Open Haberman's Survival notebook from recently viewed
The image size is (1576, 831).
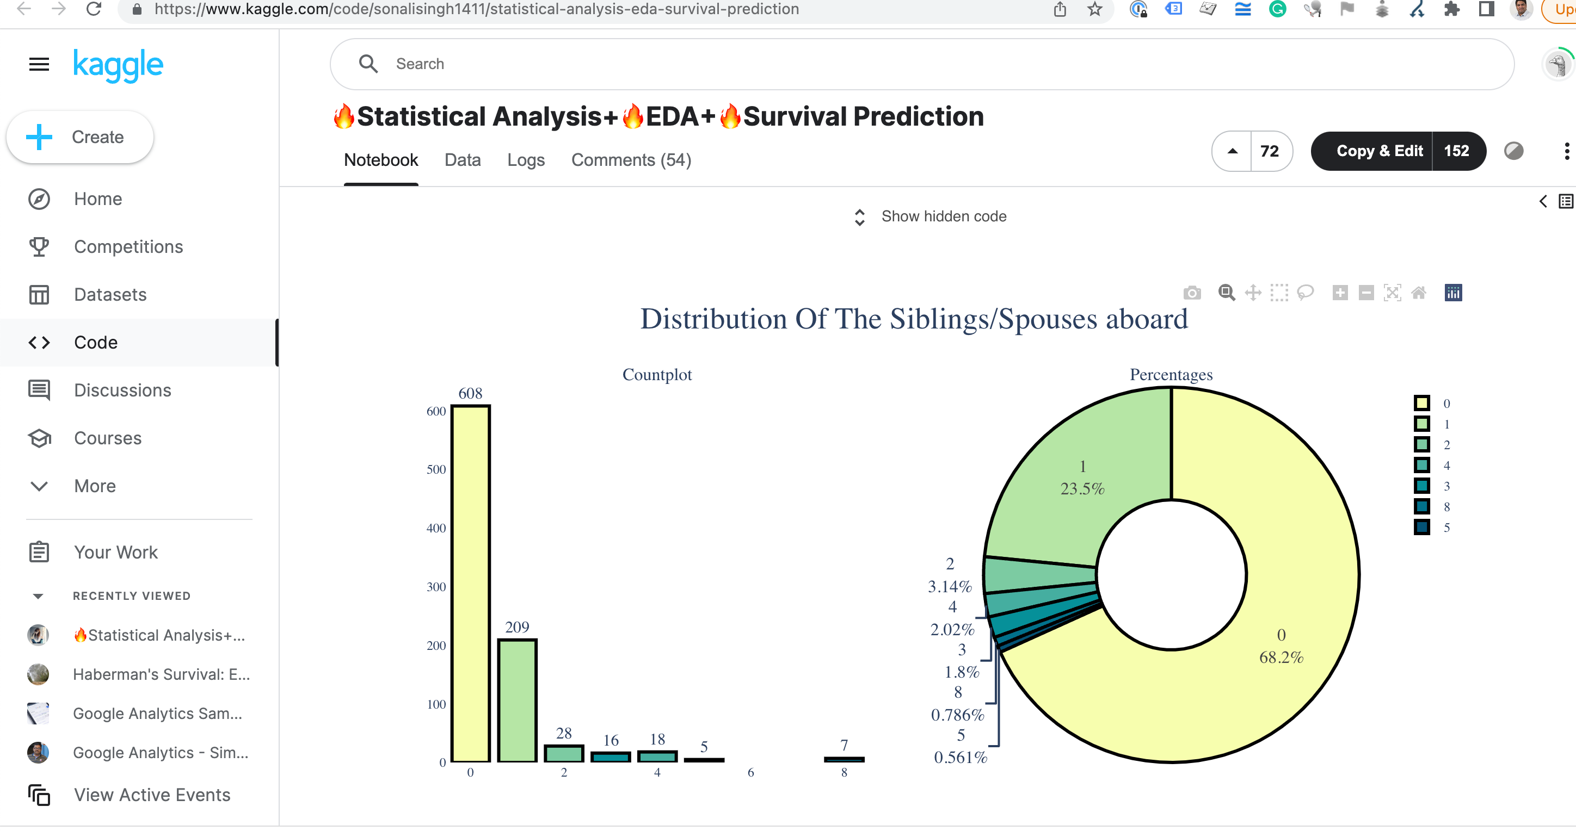(x=162, y=674)
